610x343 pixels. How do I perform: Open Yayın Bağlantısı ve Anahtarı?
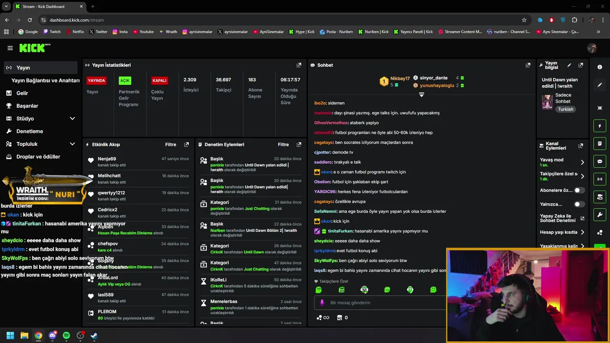pyautogui.click(x=45, y=81)
